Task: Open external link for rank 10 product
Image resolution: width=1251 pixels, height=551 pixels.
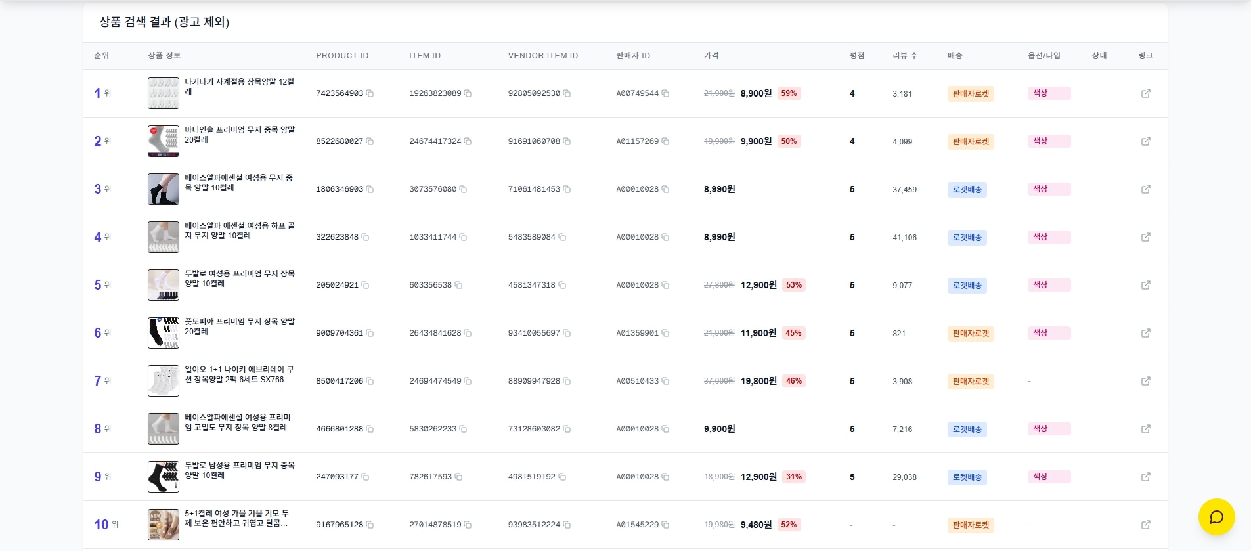Action: (x=1145, y=525)
